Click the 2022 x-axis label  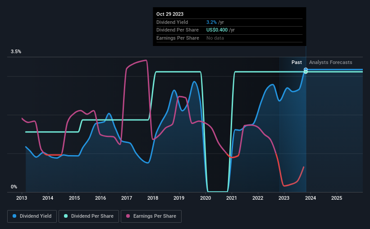point(258,198)
